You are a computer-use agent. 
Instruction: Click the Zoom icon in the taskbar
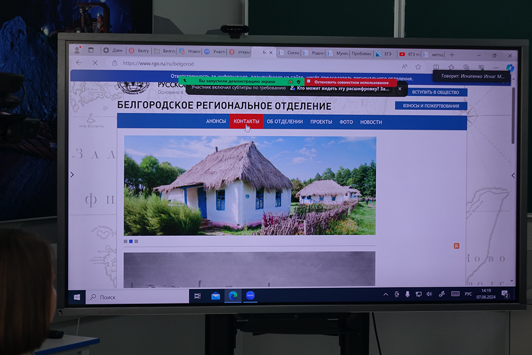pyautogui.click(x=250, y=296)
